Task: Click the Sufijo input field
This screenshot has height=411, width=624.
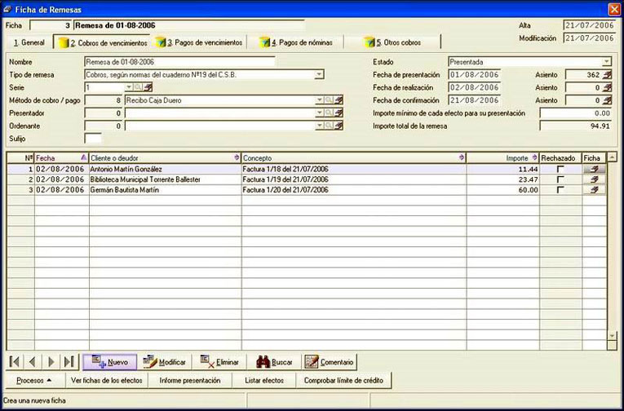Action: click(x=93, y=139)
